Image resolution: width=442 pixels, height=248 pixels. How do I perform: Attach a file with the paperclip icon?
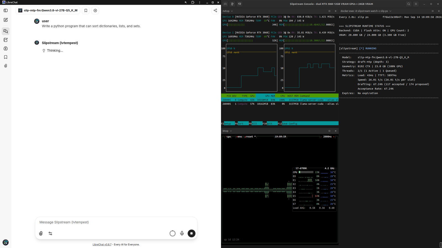click(x=41, y=233)
